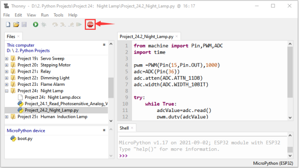Click the Open file folder icon
Image resolution: width=299 pixels, height=168 pixels.
pyautogui.click(x=16, y=24)
